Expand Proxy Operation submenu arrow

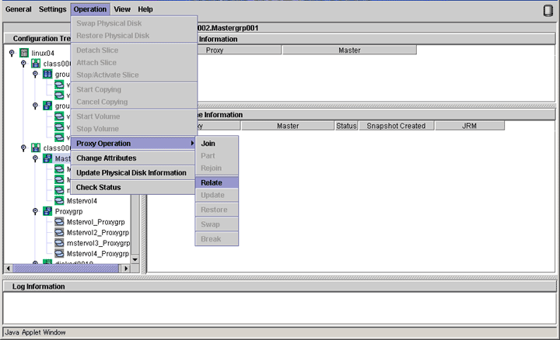192,144
